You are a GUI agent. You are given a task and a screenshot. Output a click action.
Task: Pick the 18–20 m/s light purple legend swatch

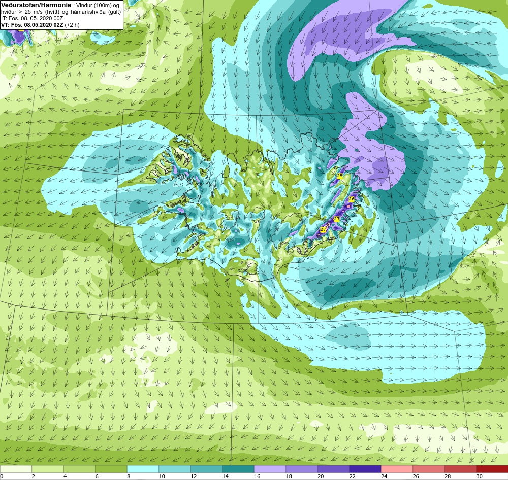point(302,469)
